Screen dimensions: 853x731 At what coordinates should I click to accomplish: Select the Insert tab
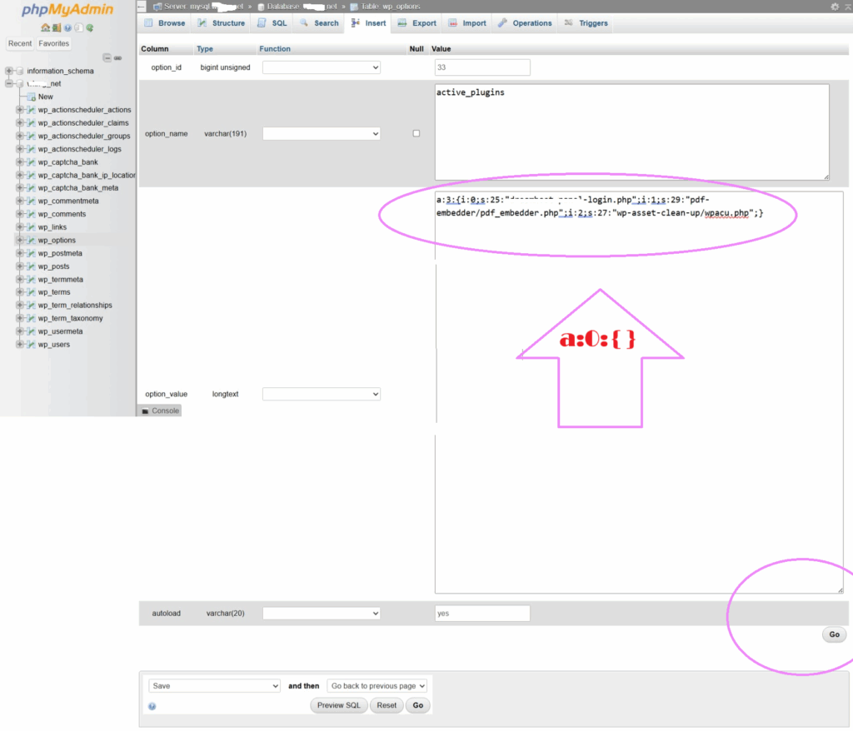tap(368, 23)
